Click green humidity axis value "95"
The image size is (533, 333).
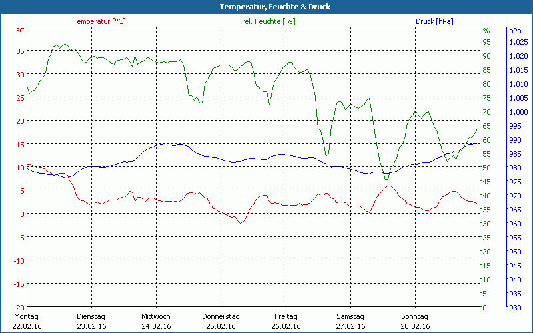pyautogui.click(x=487, y=42)
